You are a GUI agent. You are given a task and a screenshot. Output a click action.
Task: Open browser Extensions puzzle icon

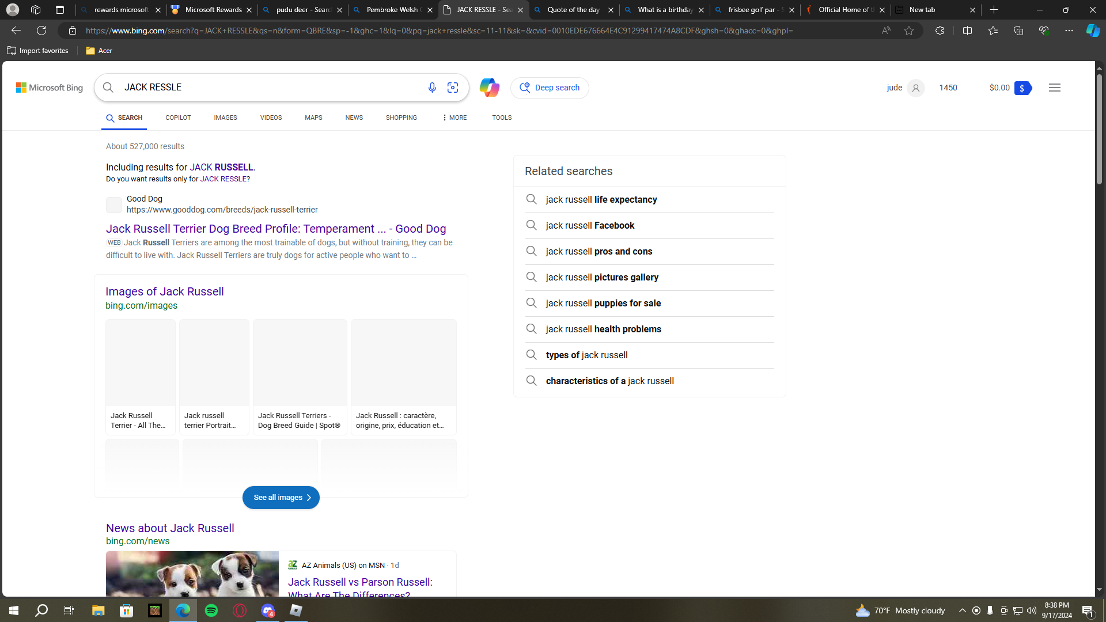tap(940, 31)
